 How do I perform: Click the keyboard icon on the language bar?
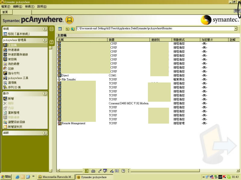tap(93, 171)
